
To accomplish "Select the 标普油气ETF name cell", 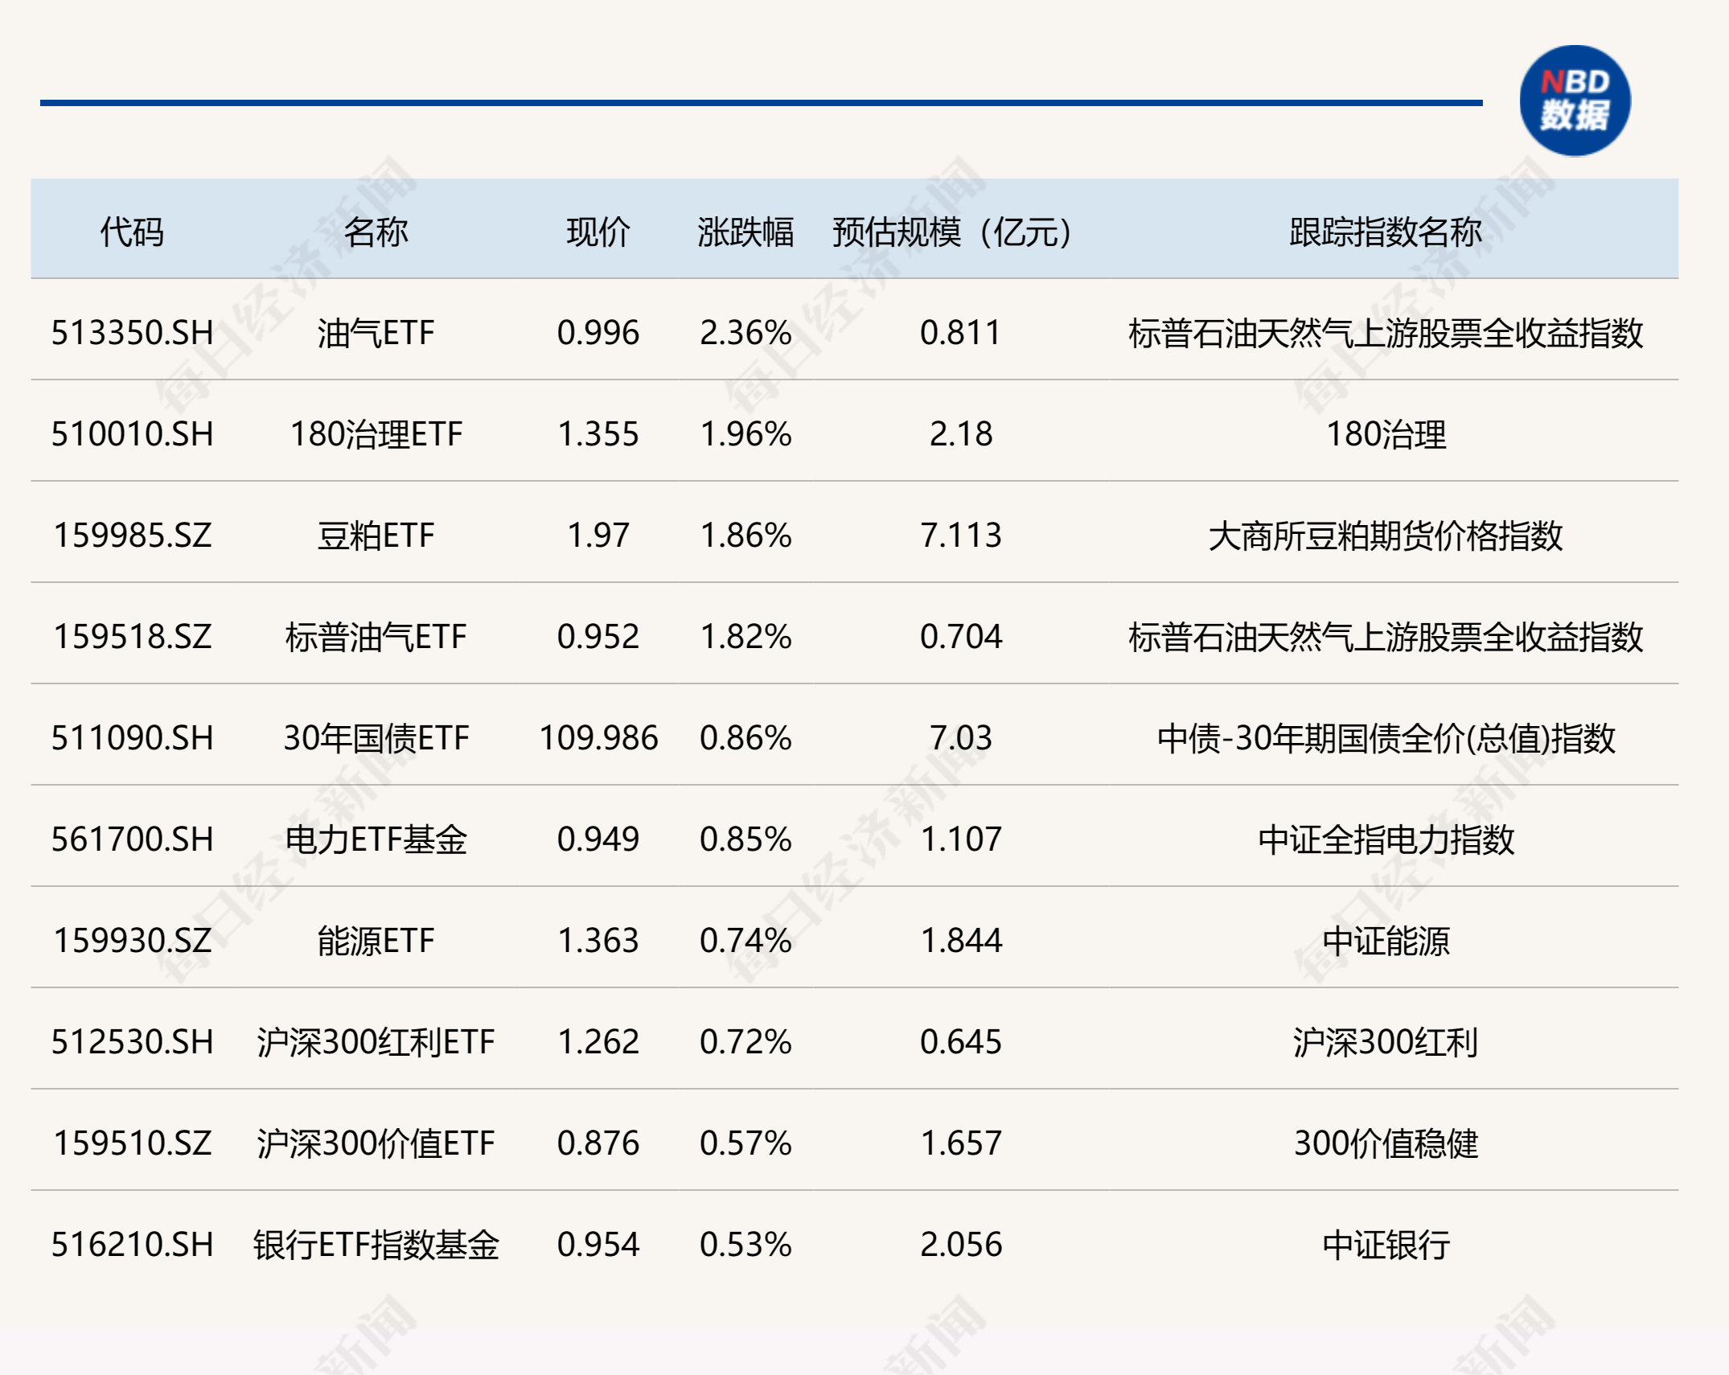I will pyautogui.click(x=376, y=637).
